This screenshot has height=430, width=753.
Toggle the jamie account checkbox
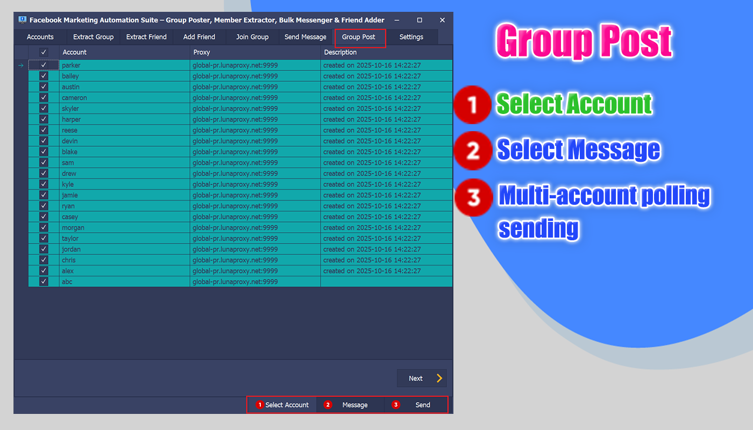(x=44, y=195)
